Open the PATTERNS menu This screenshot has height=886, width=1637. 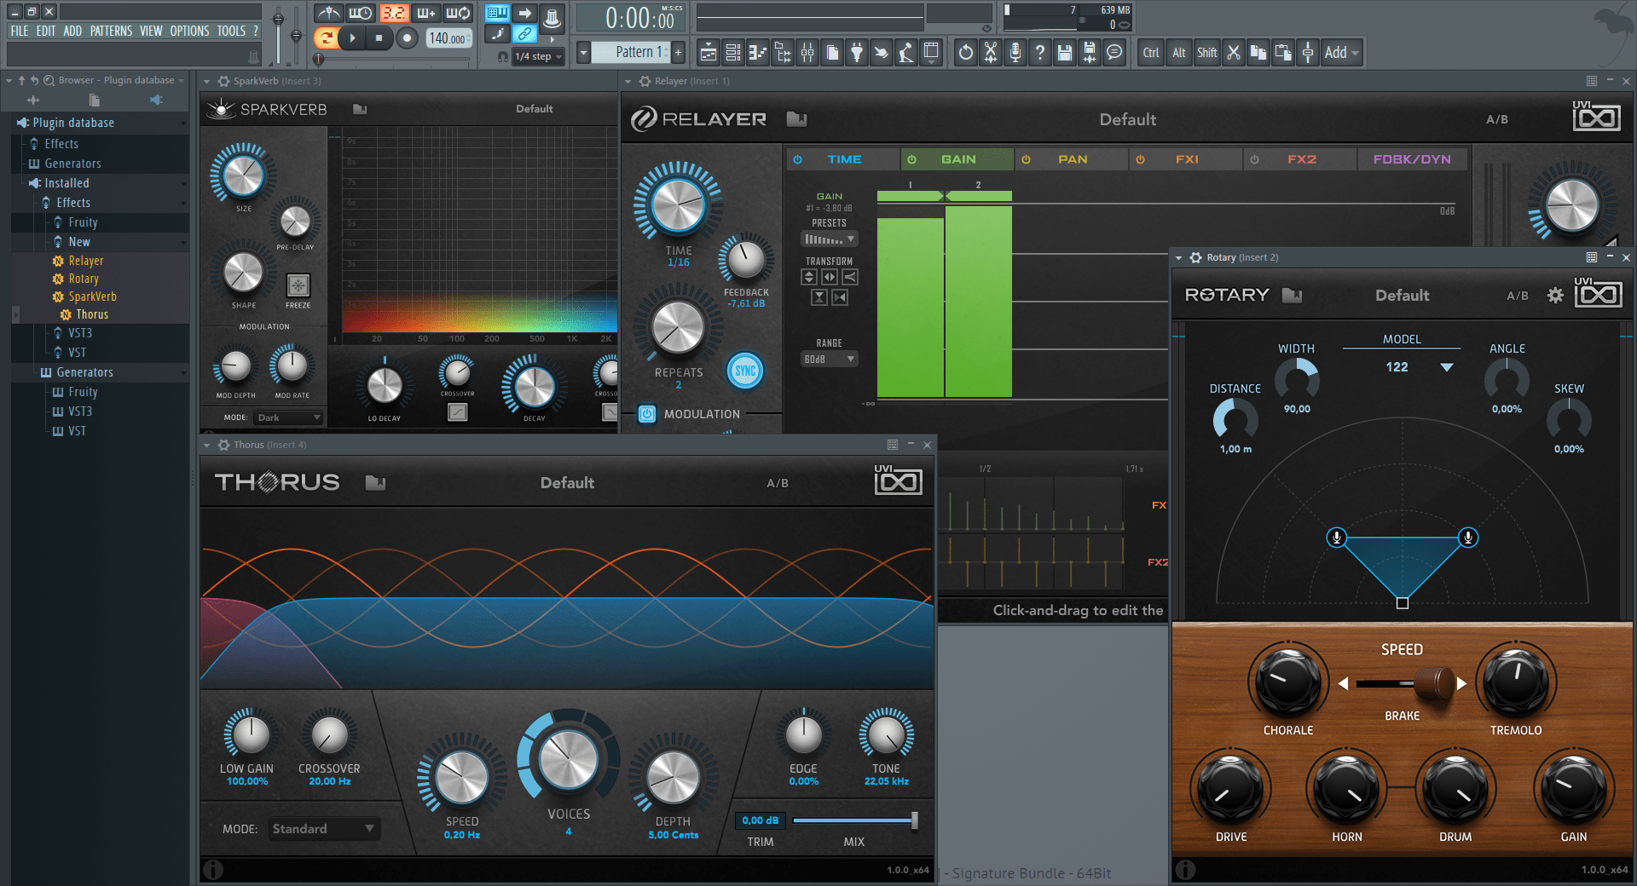[111, 31]
